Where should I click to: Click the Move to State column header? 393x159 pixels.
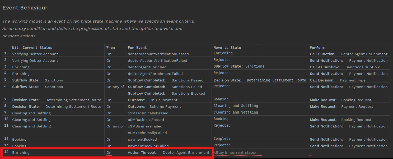tap(227, 48)
